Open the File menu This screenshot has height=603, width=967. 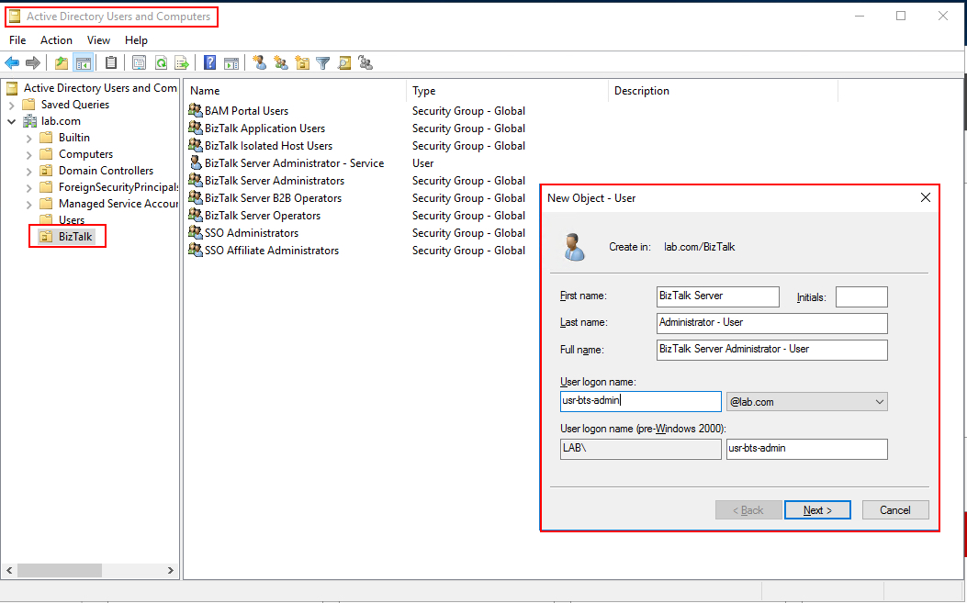17,40
